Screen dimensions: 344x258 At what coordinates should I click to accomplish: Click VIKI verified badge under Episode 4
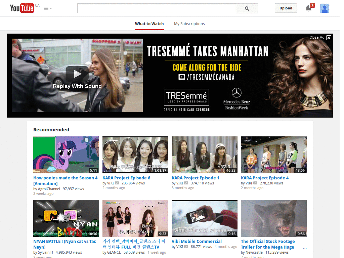(255, 183)
